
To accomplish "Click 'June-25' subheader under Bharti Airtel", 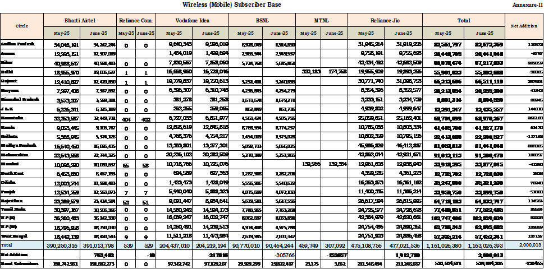I will (x=99, y=33).
